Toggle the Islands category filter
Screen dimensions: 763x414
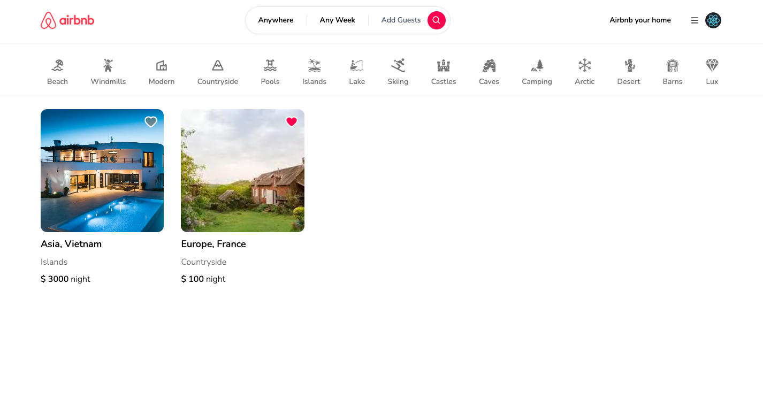click(314, 65)
